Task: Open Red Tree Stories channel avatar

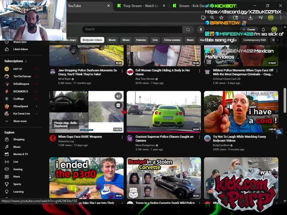Action: pos(130,72)
